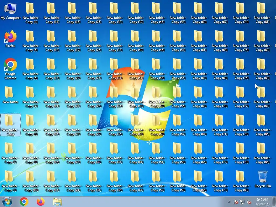Select 'New folder - Copy (44)' folder

pos(136,153)
